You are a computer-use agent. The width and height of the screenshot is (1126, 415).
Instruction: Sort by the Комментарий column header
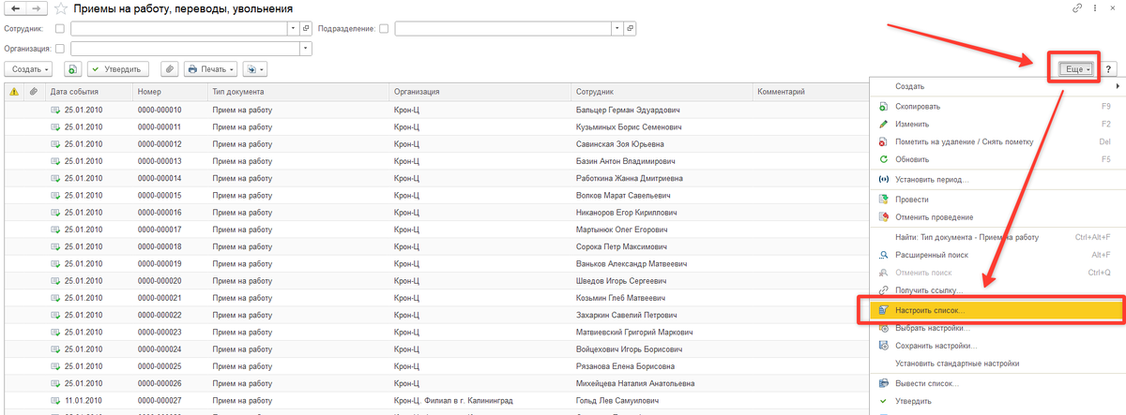[810, 92]
